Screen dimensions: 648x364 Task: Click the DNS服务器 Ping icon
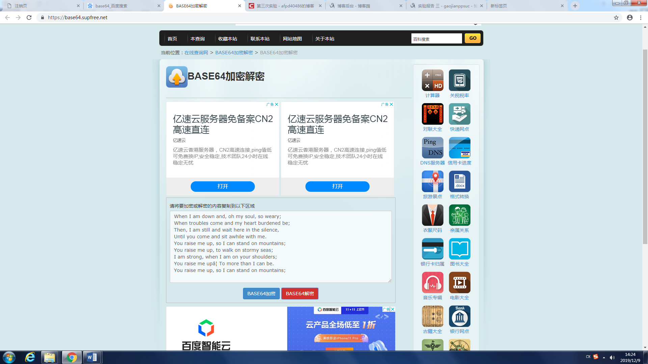pos(432,148)
